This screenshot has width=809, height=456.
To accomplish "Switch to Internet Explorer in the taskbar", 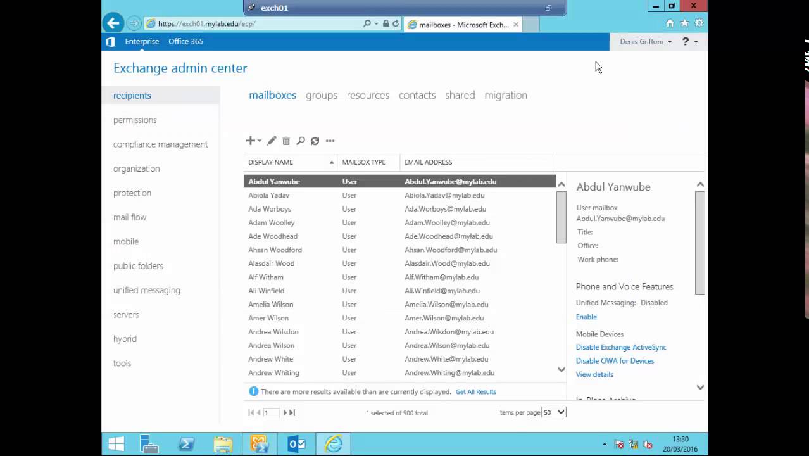I will [x=334, y=444].
